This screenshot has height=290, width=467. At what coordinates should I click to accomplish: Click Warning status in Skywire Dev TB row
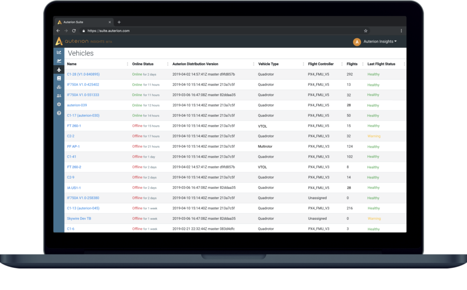coord(374,218)
